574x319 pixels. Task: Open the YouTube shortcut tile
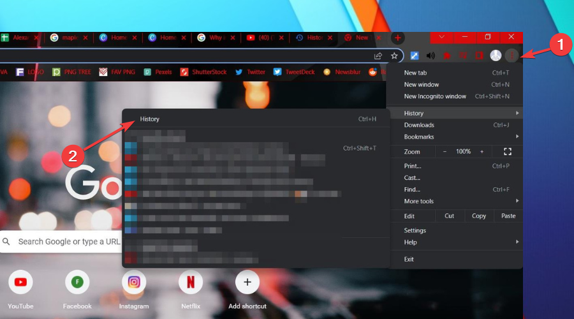pyautogui.click(x=20, y=290)
